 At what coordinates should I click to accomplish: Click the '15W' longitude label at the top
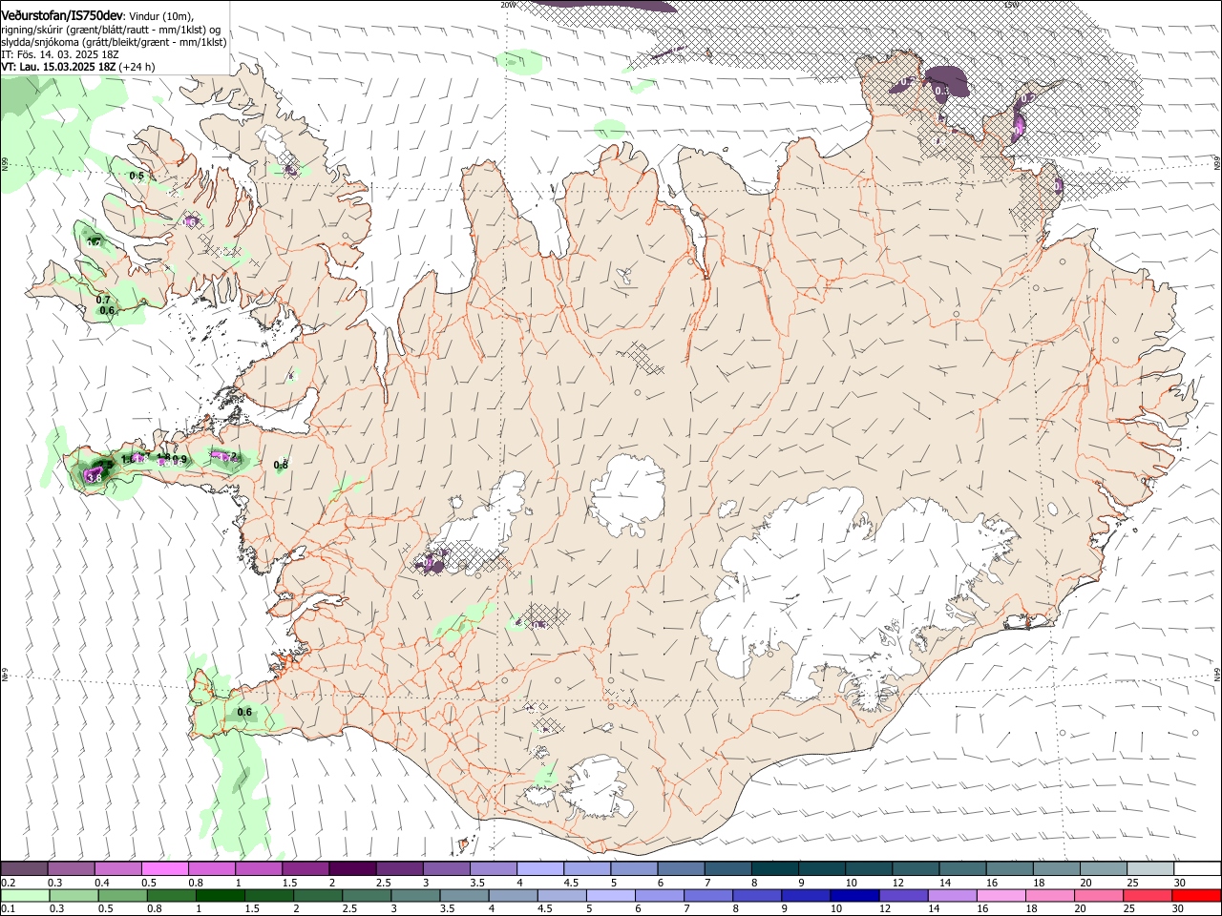click(1011, 5)
